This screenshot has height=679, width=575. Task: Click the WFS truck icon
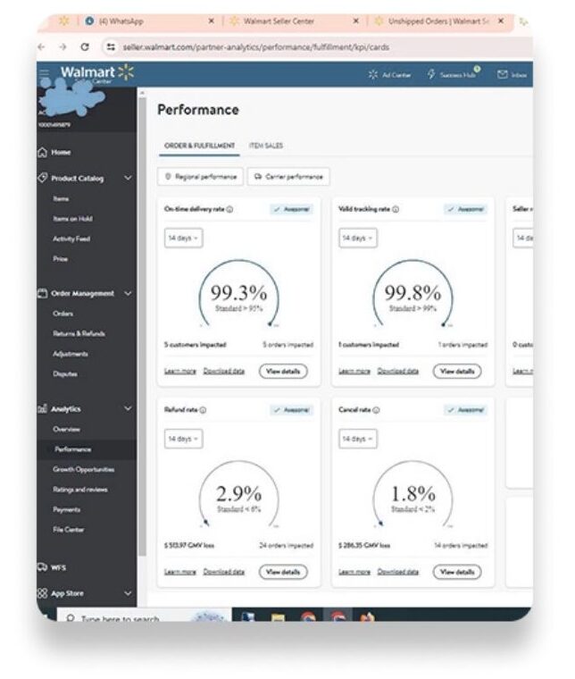click(x=42, y=566)
